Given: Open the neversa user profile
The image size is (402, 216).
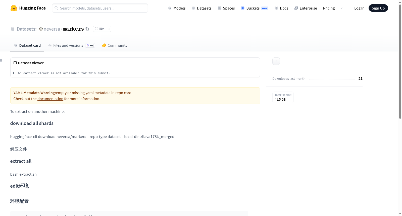Looking at the screenshot, I should coord(52,29).
